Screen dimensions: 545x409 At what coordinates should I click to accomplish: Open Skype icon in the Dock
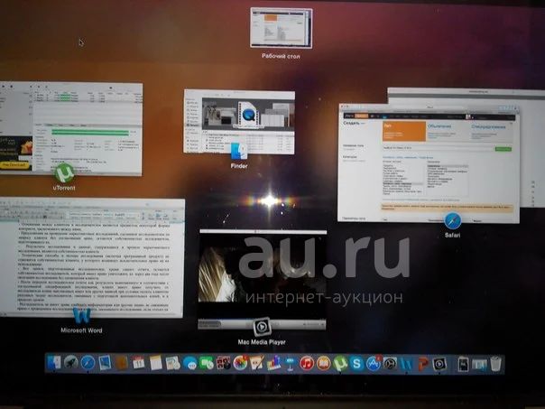point(357,363)
